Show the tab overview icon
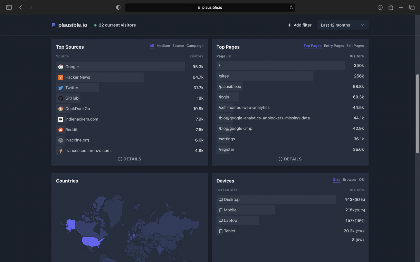The image size is (420, 262). coord(412,7)
